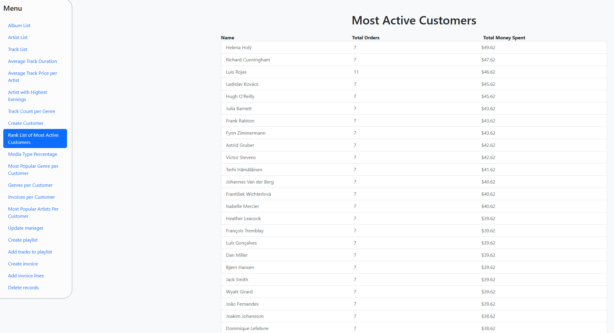Click the Luis Rojas table row
The image size is (614, 333).
click(x=414, y=72)
